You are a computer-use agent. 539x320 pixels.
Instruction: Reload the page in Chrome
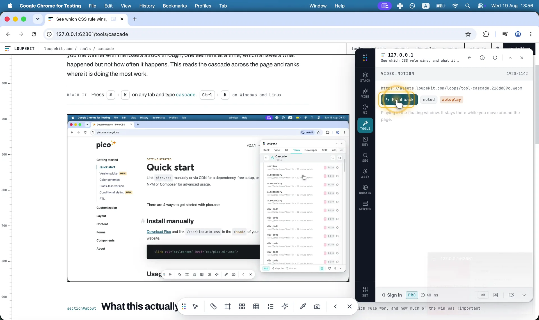pyautogui.click(x=34, y=34)
